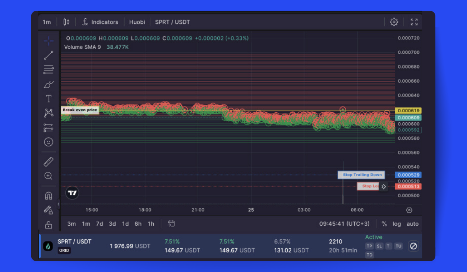This screenshot has width=467, height=272.
Task: Toggle logarithmic scale
Action: tap(397, 224)
